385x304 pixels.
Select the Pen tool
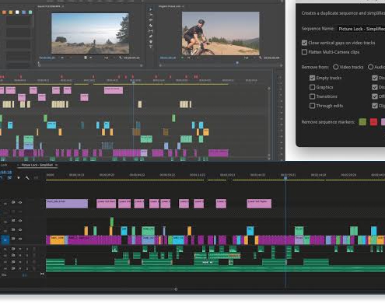coord(151,37)
